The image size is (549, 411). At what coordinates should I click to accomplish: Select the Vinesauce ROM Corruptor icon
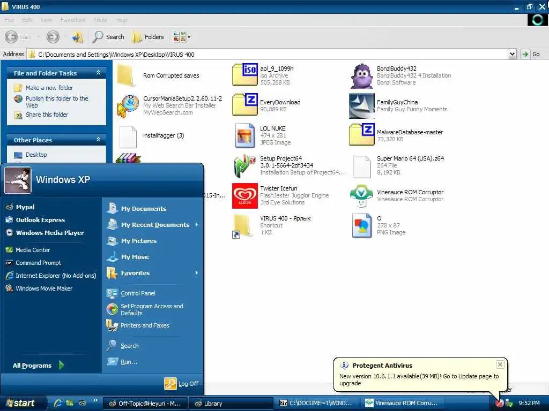point(362,195)
